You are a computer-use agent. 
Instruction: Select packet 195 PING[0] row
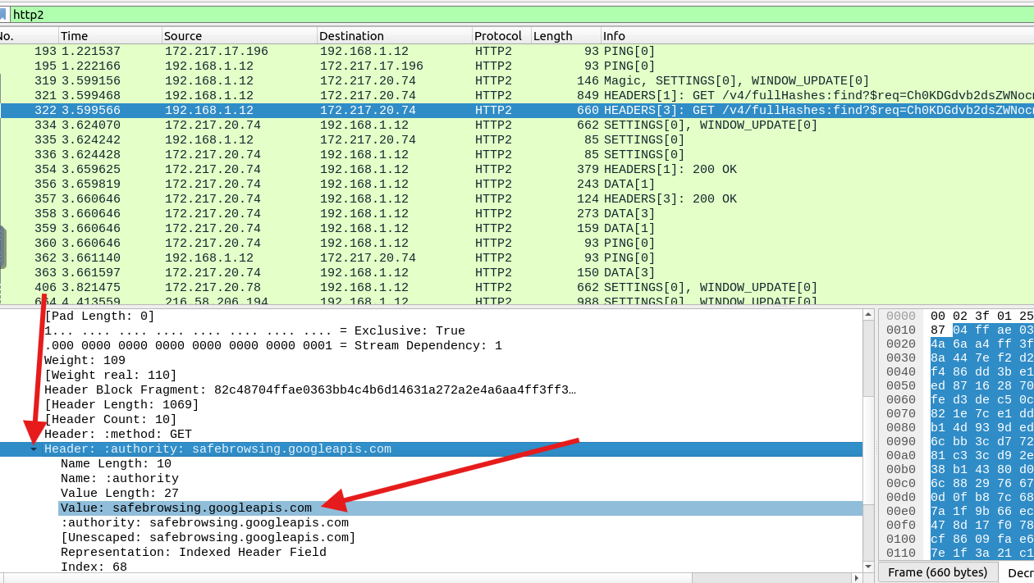pyautogui.click(x=517, y=66)
